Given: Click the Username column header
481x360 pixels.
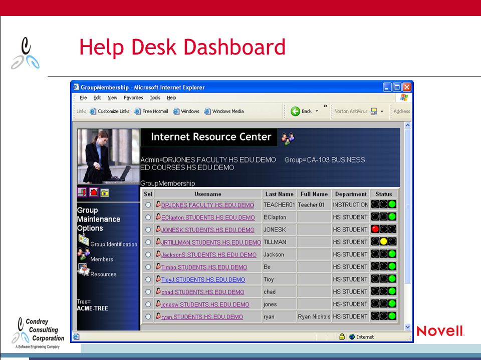Looking at the screenshot, I should point(207,194).
